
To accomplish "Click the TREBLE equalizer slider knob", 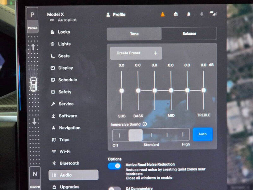I will [x=204, y=90].
